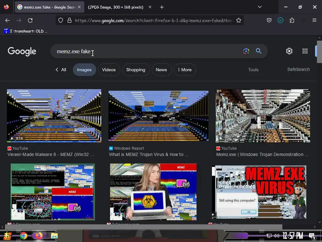Close the memz.exe fake Google Search tab
Image resolution: width=322 pixels, height=242 pixels.
tap(79, 7)
